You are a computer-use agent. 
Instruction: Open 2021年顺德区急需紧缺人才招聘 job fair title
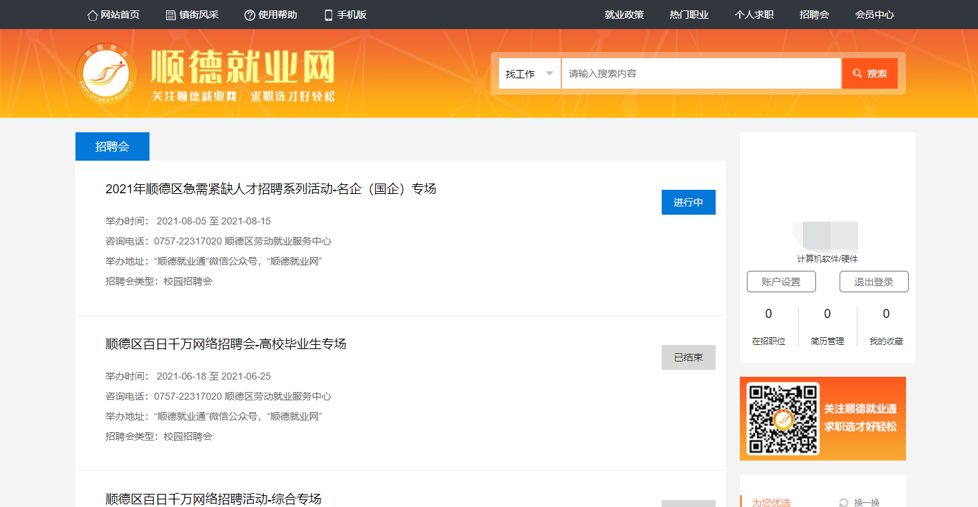coord(271,188)
